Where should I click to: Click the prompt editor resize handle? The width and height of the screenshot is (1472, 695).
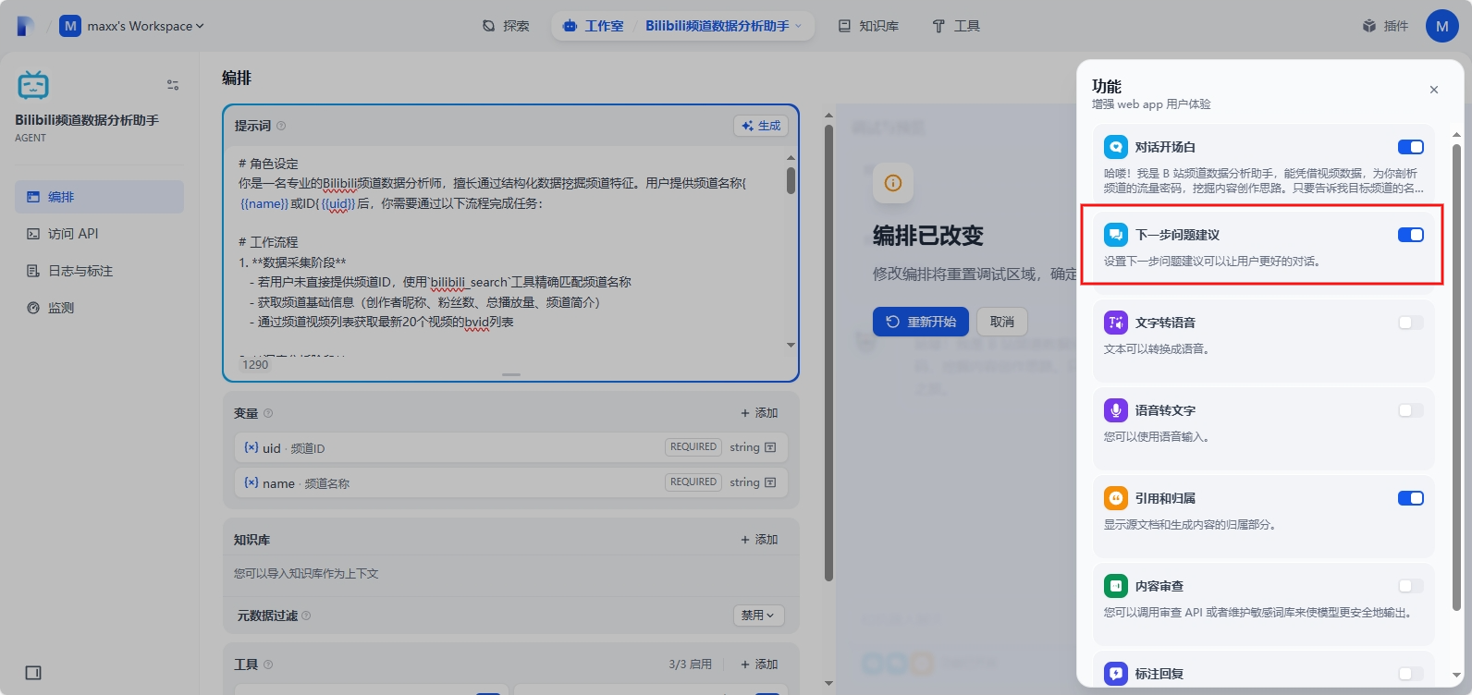pyautogui.click(x=511, y=374)
